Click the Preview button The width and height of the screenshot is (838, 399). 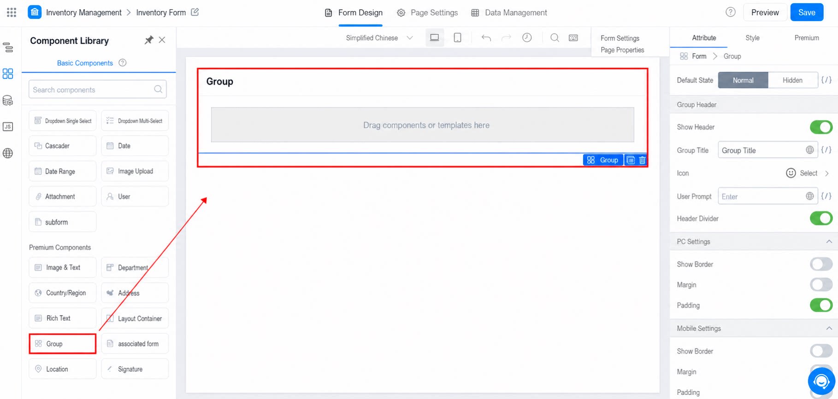pyautogui.click(x=765, y=12)
